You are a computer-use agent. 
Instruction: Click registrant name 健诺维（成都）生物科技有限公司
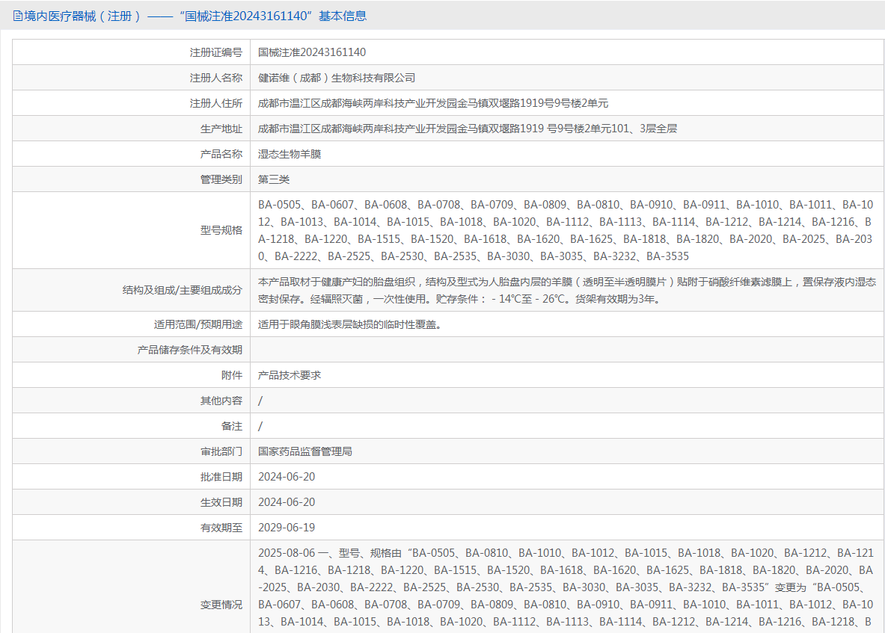click(337, 78)
